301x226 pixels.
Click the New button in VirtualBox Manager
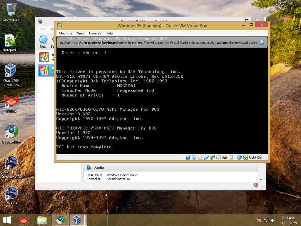point(43,41)
